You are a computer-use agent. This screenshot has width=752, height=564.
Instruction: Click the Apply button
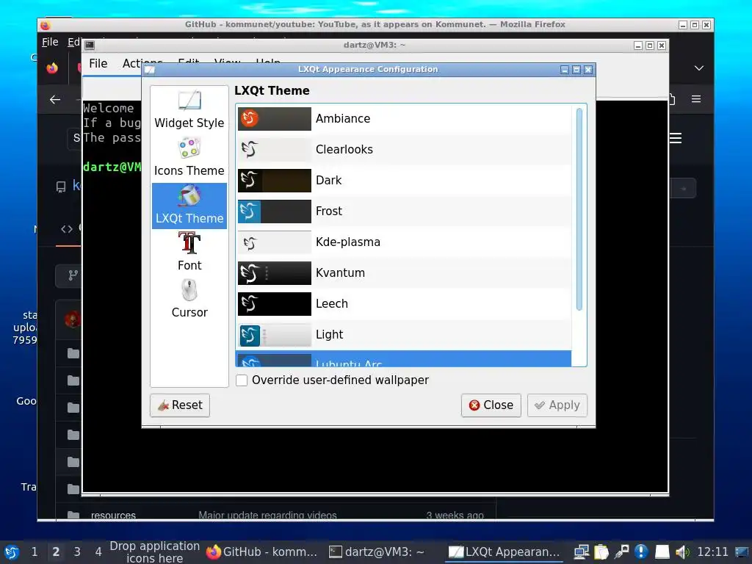[x=557, y=405]
